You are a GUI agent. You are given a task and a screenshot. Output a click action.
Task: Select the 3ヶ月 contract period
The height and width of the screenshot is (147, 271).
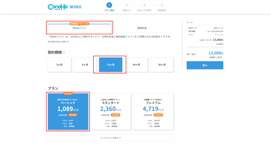(59, 64)
